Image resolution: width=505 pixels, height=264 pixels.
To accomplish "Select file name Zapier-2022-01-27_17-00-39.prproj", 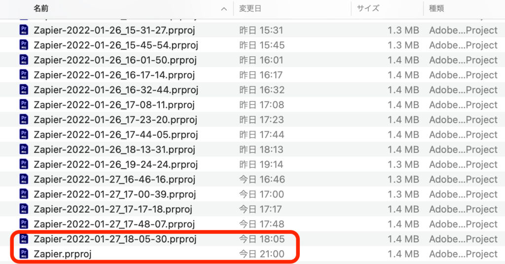I will 114,194.
